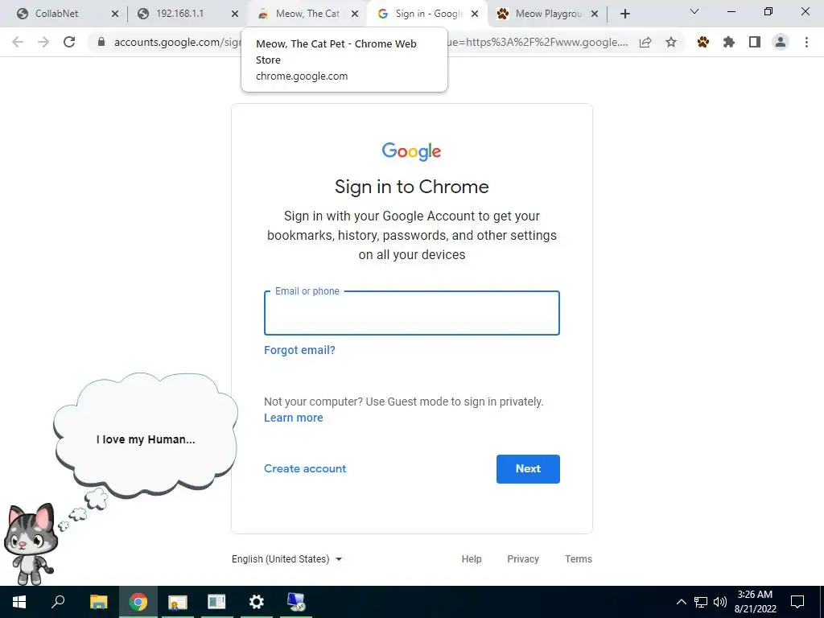Switch to the CollabNet tab
The image size is (824, 618).
coord(68,14)
